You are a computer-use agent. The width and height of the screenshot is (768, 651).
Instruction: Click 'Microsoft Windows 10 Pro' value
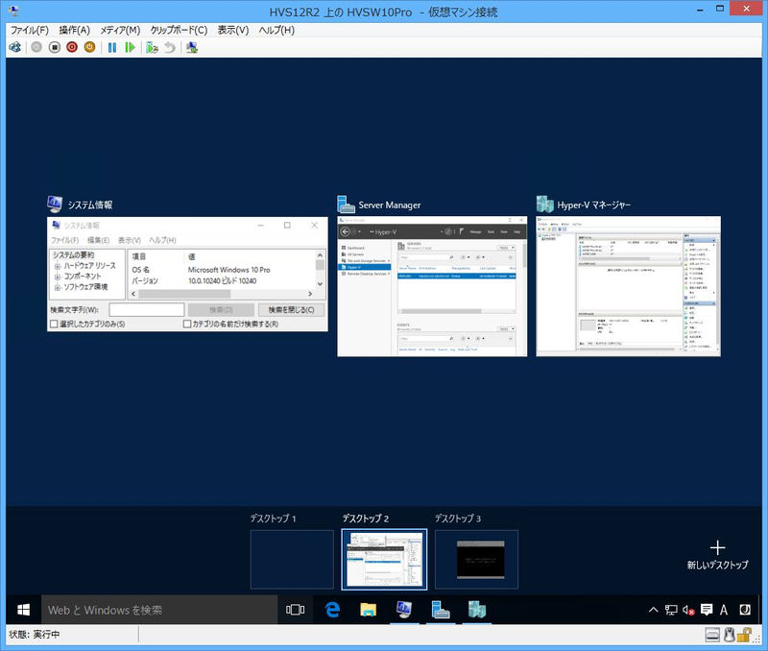(228, 270)
